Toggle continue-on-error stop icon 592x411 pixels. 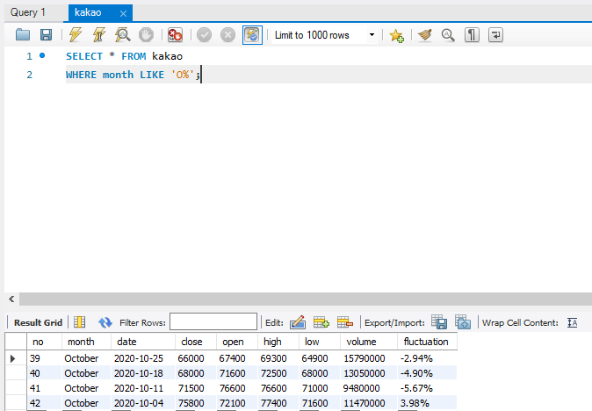(175, 35)
